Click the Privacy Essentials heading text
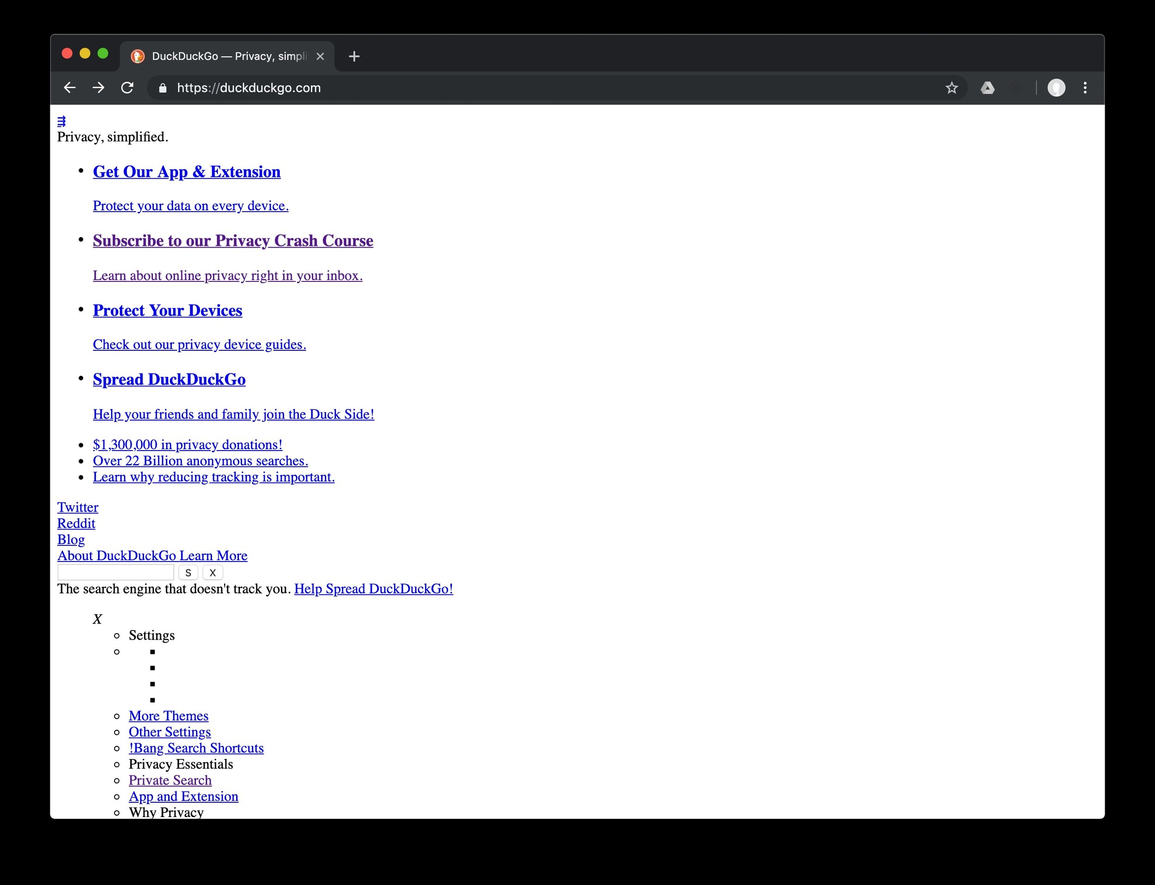The image size is (1155, 885). click(x=181, y=764)
